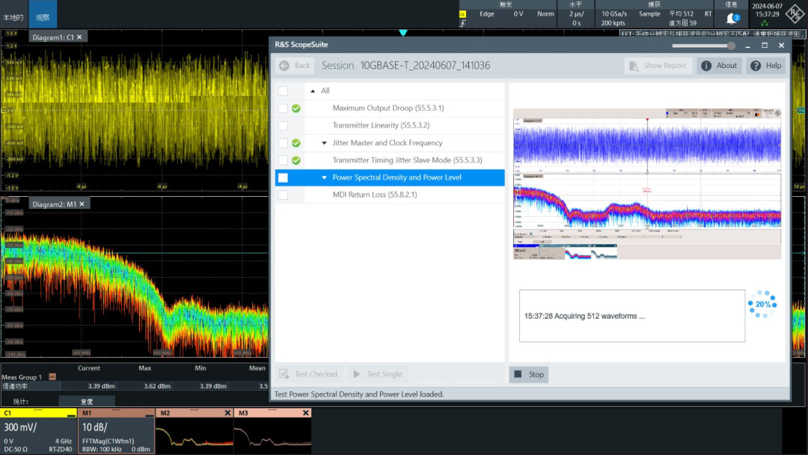Click green pass icon for Timing Jitter Slave Mode
The height and width of the screenshot is (455, 808).
(x=296, y=160)
